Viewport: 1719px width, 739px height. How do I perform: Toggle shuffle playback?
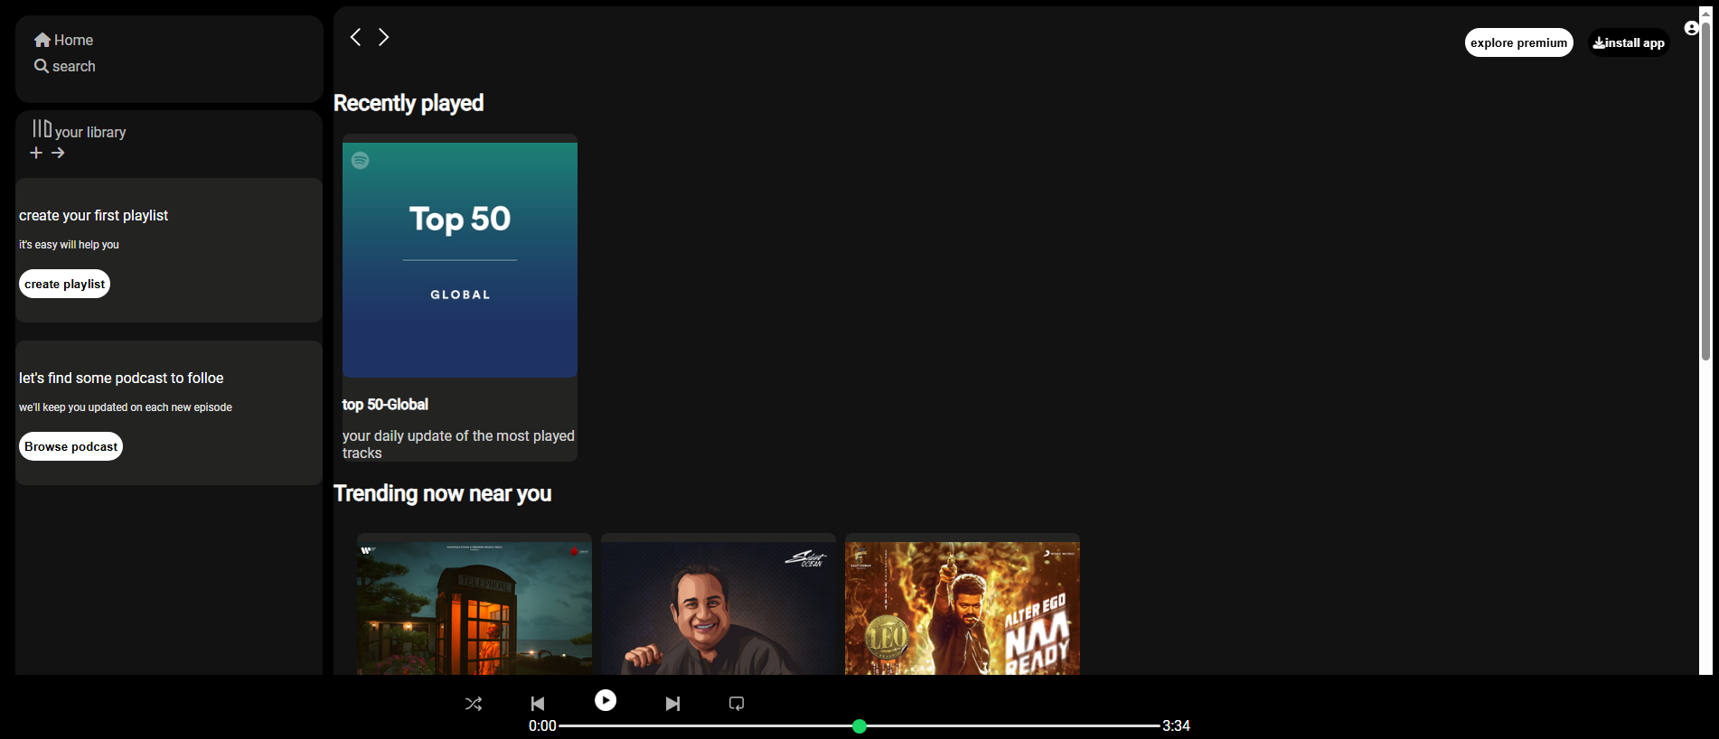474,704
